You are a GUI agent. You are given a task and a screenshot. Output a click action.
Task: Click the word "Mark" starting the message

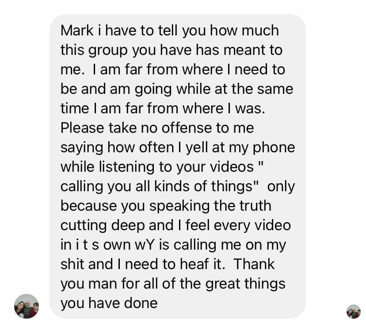(x=77, y=31)
